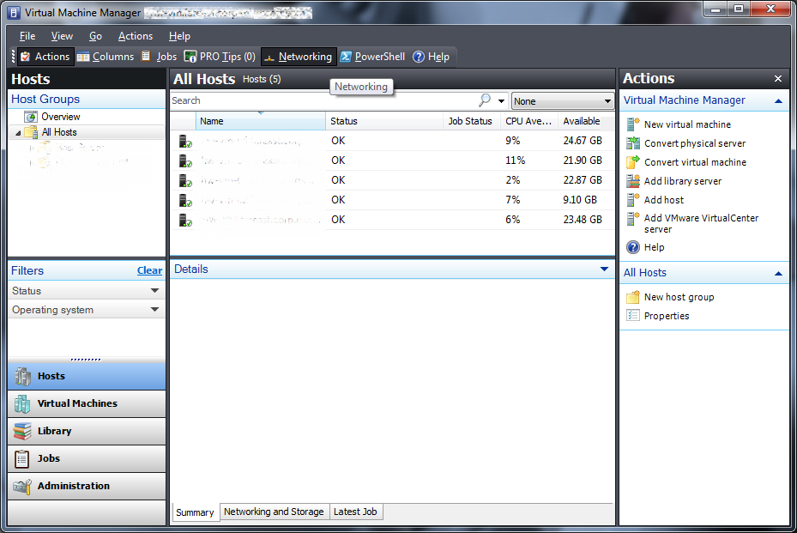The height and width of the screenshot is (533, 797).
Task: Click the Overview icon in Host Groups
Action: coord(31,117)
